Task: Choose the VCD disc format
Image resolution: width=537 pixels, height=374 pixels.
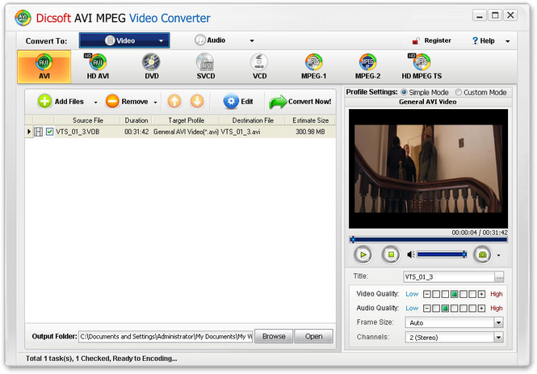Action: click(x=259, y=67)
